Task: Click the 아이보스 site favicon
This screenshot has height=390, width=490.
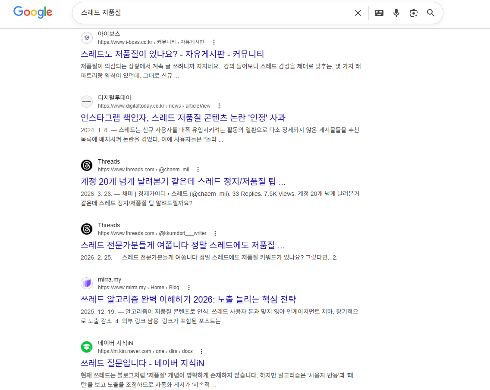Action: tap(87, 38)
